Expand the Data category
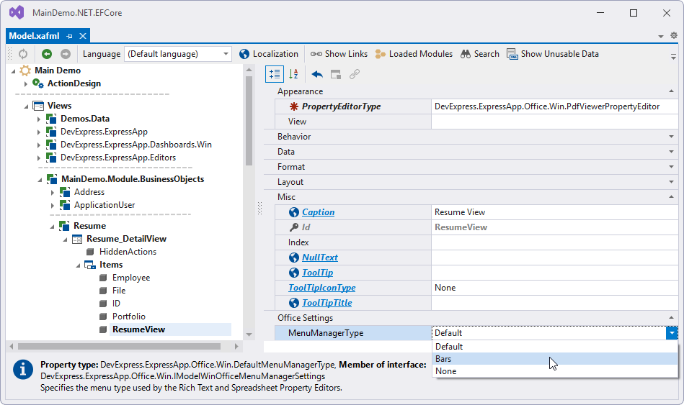 671,152
